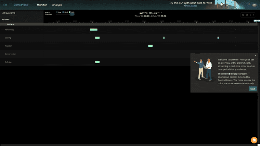Open the user avatar menu
The image size is (260, 146).
(x=254, y=5)
